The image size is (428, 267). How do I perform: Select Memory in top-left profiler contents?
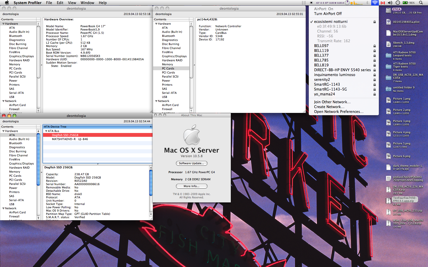pyautogui.click(x=18, y=64)
